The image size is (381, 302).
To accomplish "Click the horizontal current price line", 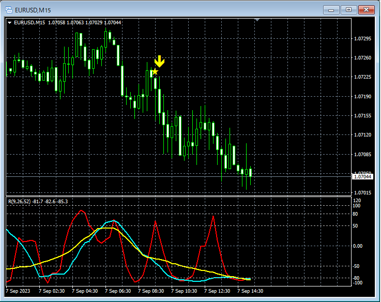I will 178,176.
